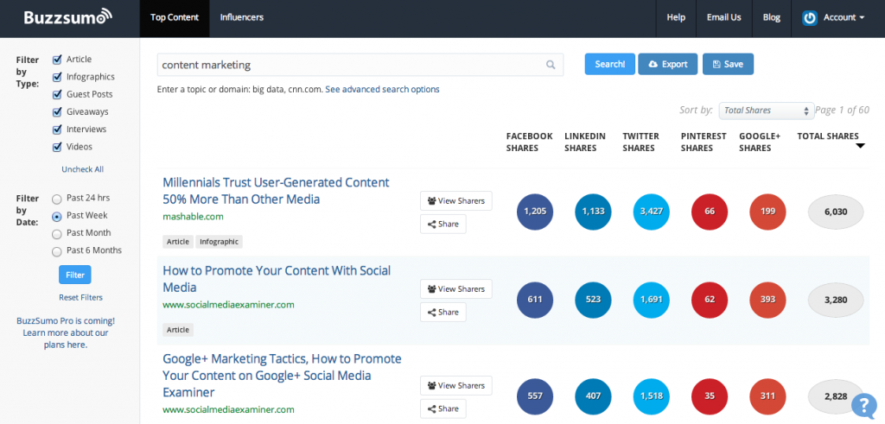Select Past 6 Months date filter
885x424 pixels.
(57, 251)
